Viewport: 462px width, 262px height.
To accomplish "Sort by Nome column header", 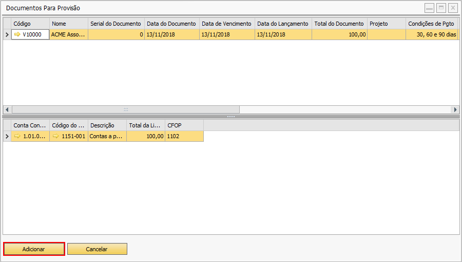I will pyautogui.click(x=69, y=24).
